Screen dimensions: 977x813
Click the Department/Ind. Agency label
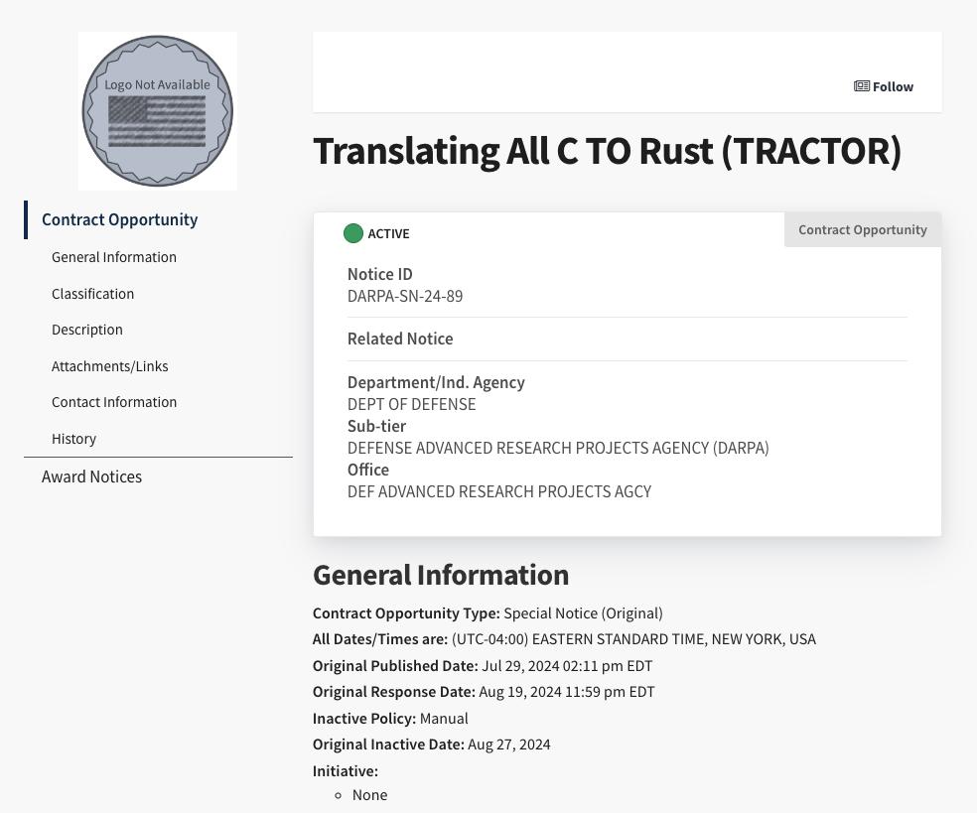[436, 382]
